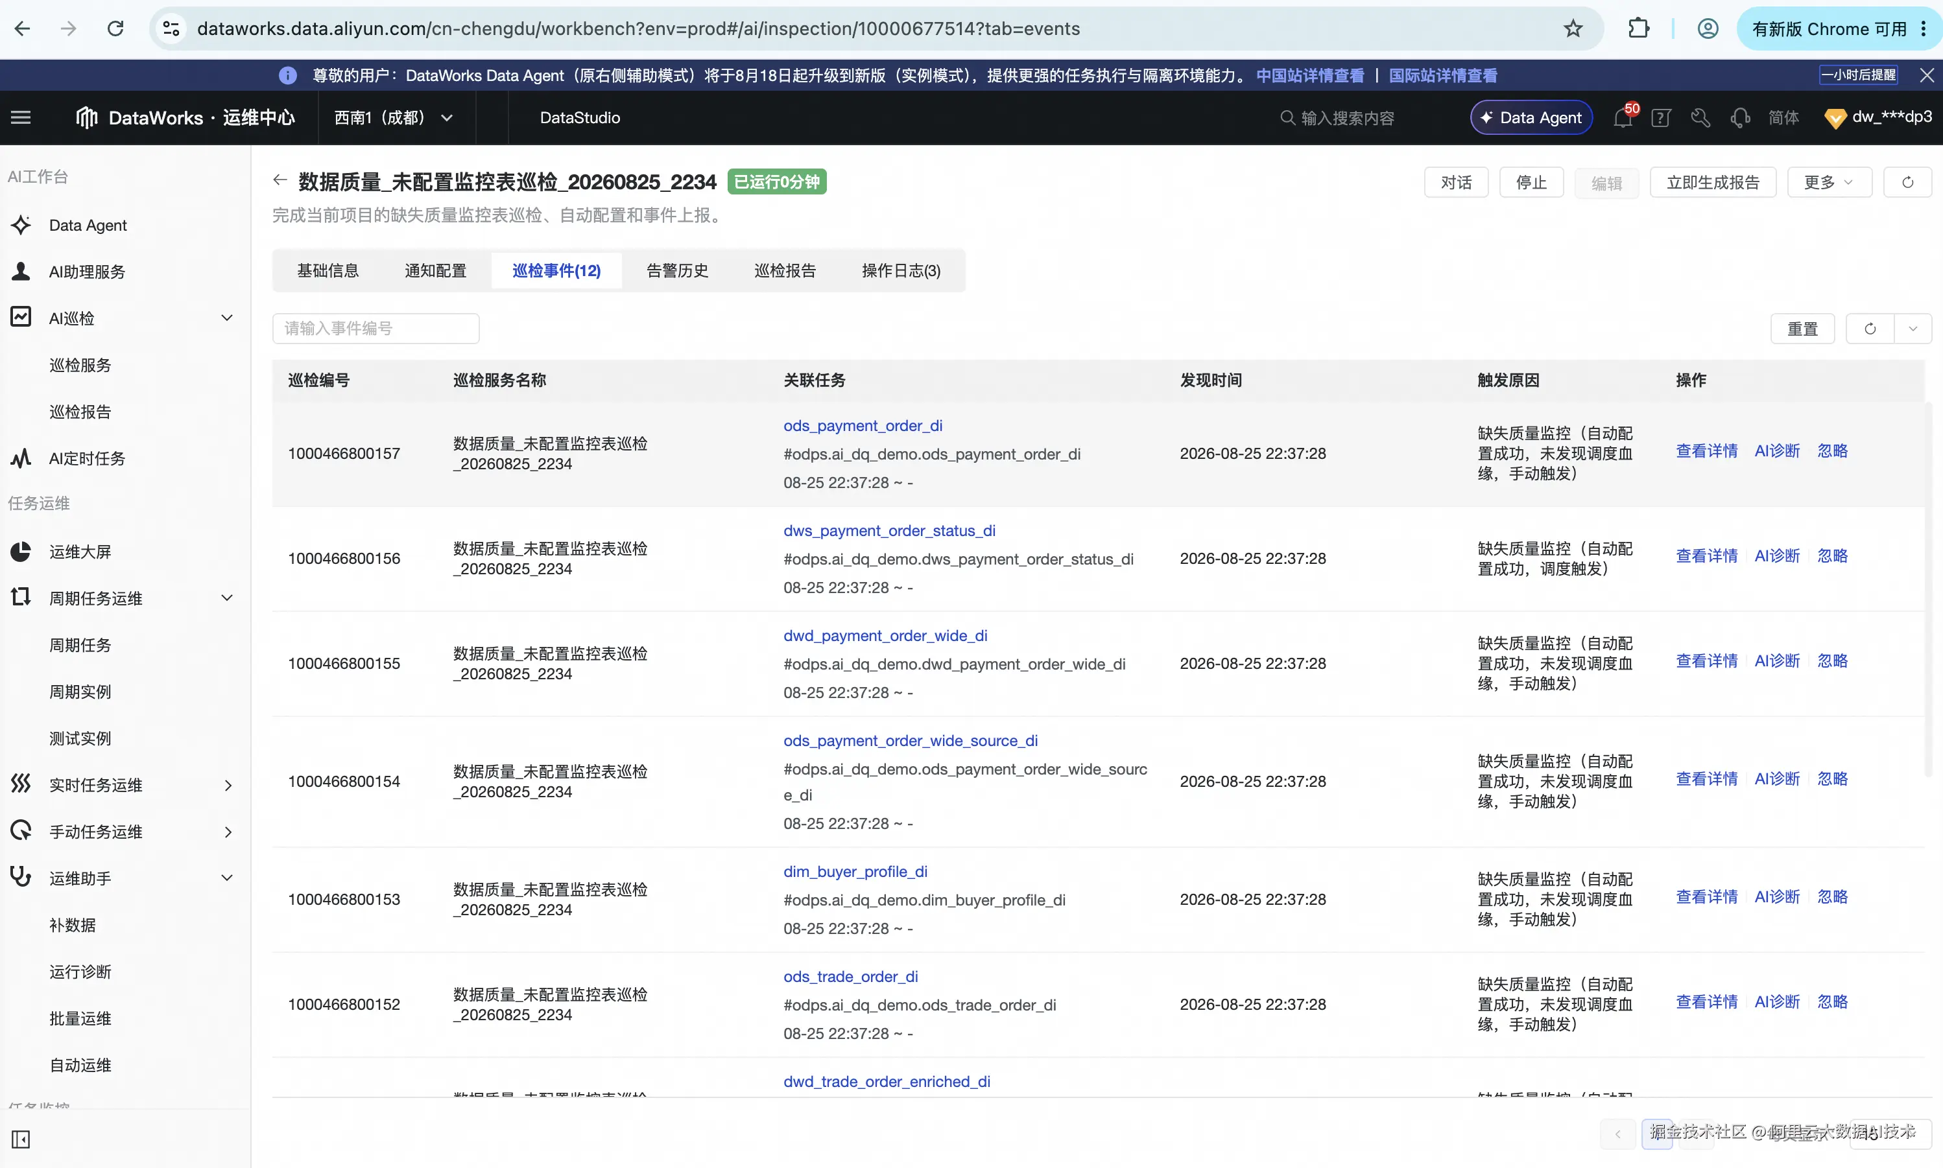Screen dimensions: 1943x1168
Task: Go back with browser back arrow
Action: 22,29
